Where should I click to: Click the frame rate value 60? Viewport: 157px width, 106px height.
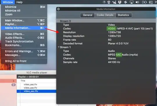pos(110,40)
